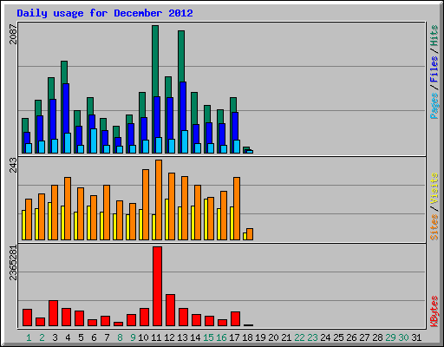444x347 pixels.
Task: Click the cyan pages bar for day 6
Action: coord(94,141)
